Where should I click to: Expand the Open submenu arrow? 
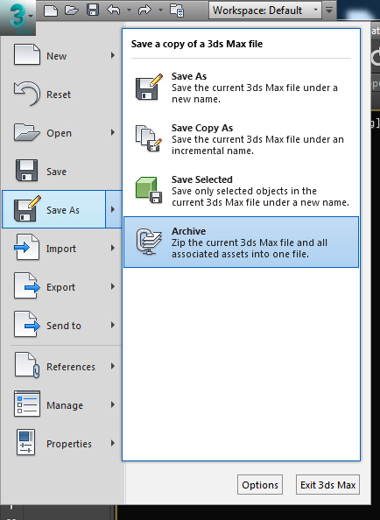(113, 133)
